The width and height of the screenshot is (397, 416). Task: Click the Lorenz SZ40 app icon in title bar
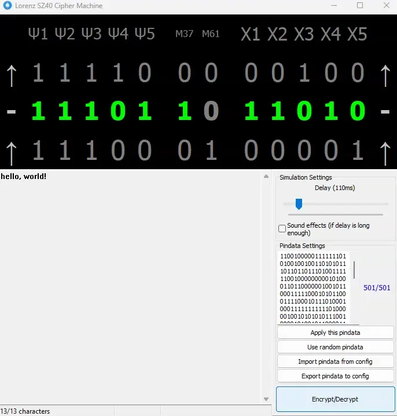click(8, 6)
